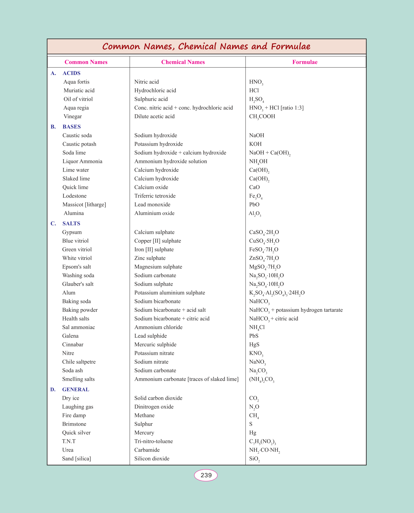Click the Formulae column header
The image size is (414, 513).
pyautogui.click(x=305, y=62)
